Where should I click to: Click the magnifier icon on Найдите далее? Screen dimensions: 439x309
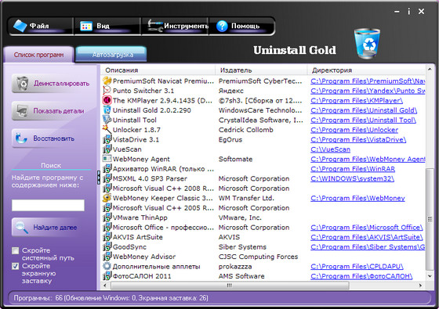22,227
